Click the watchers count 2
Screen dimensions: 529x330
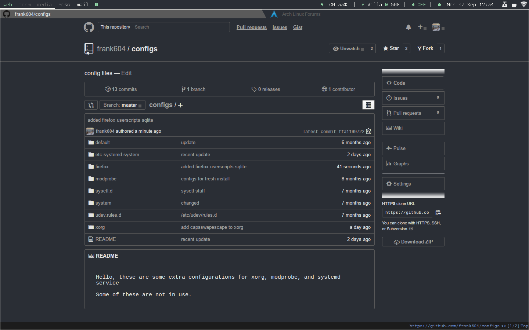click(372, 48)
